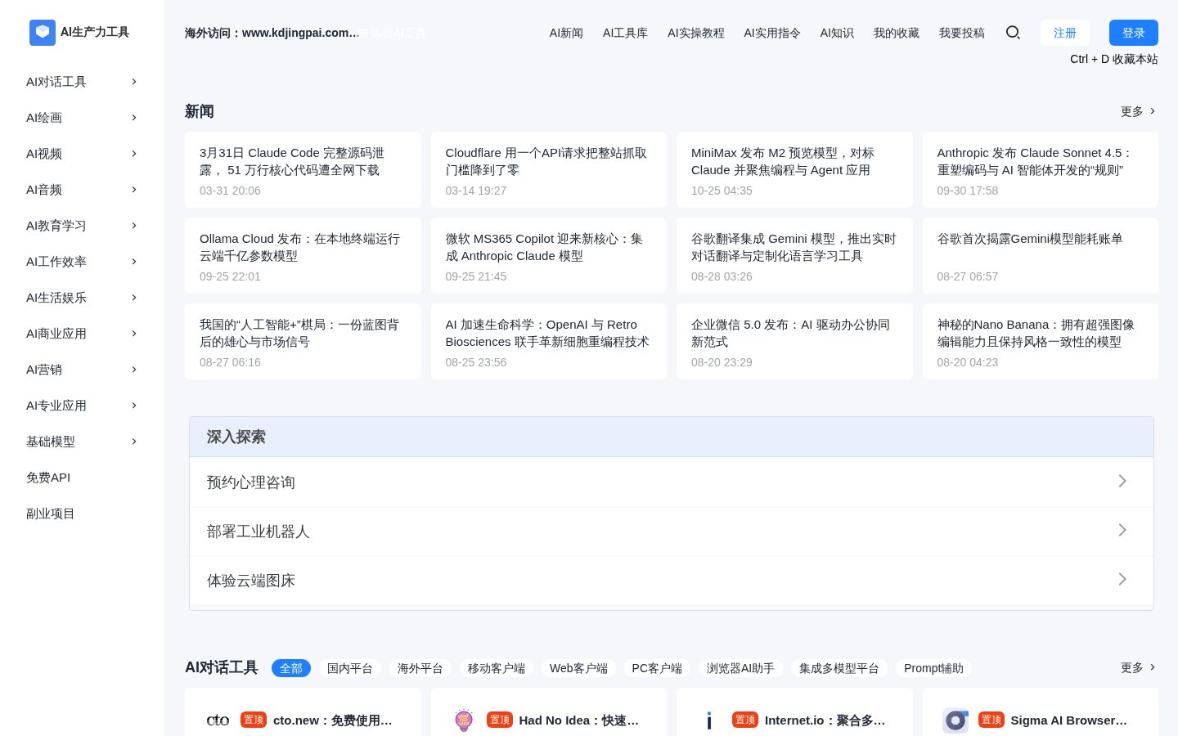Screen dimensions: 1178x736
Task: Expand the AI对话工具 sidebar category
Action: coord(82,82)
